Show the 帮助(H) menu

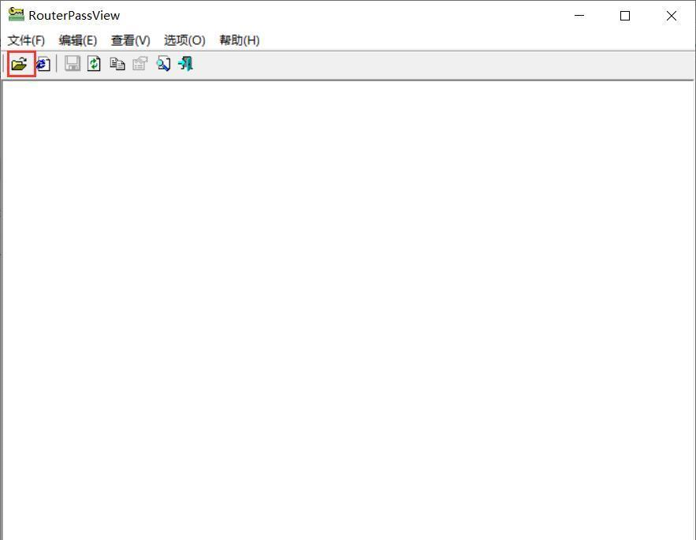point(239,40)
